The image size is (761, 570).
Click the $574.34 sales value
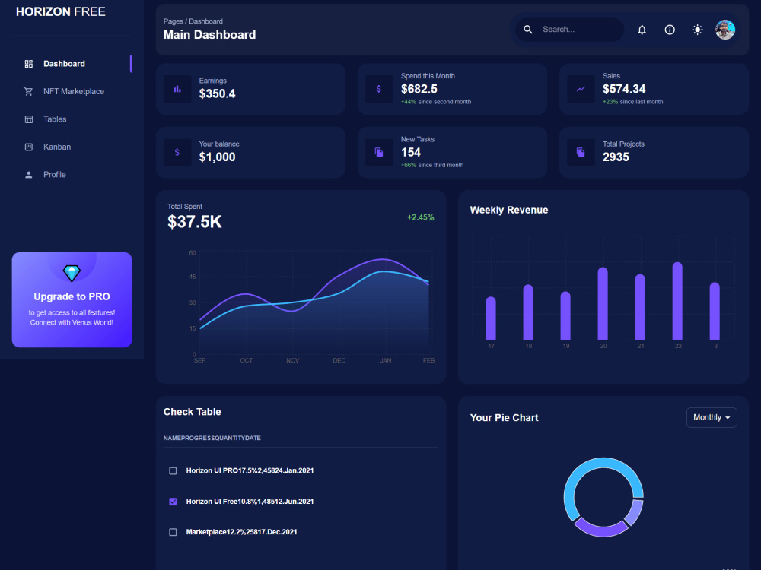coord(624,89)
